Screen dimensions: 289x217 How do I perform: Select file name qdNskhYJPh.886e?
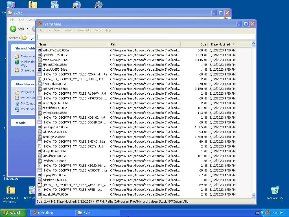tap(54, 180)
